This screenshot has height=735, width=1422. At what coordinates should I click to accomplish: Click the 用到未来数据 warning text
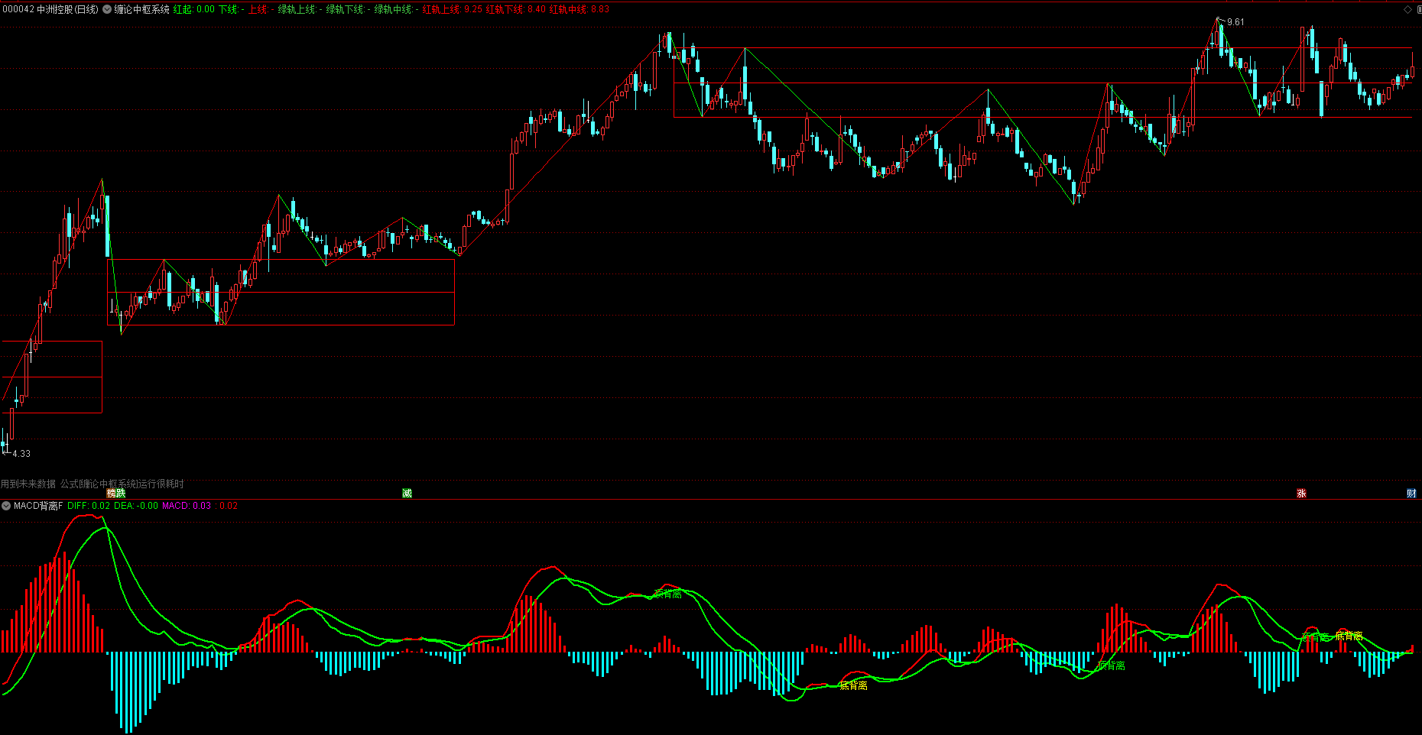(28, 484)
